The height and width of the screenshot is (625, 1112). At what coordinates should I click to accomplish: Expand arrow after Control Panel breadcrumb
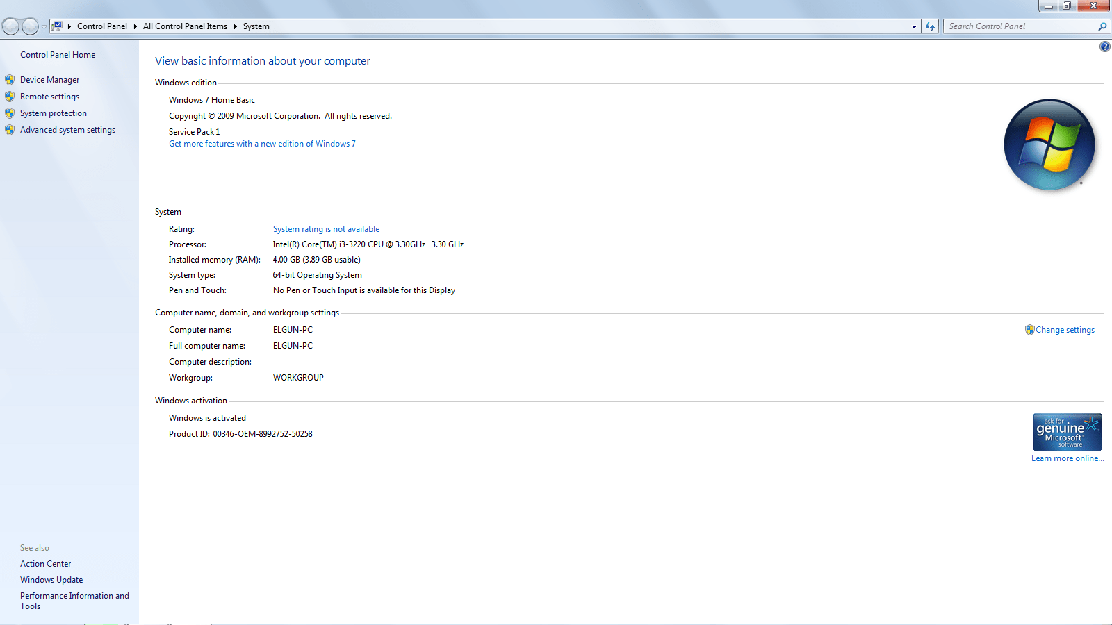[x=135, y=26]
